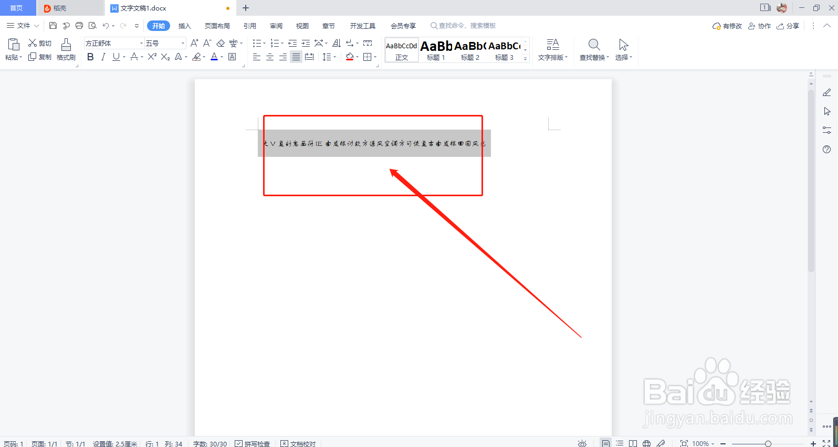Viewport: 838px width, 447px height.
Task: Align text right icon
Action: (x=283, y=57)
